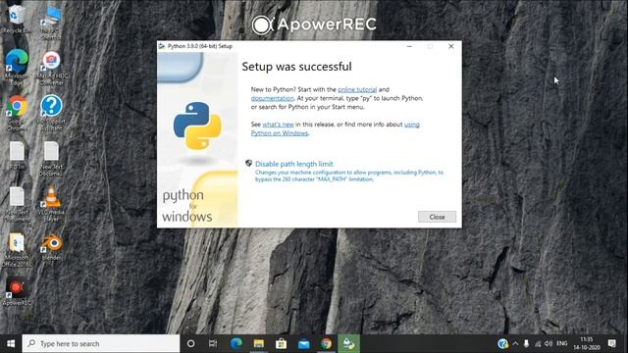The image size is (628, 353).
Task: Open the documentation link
Action: [273, 98]
